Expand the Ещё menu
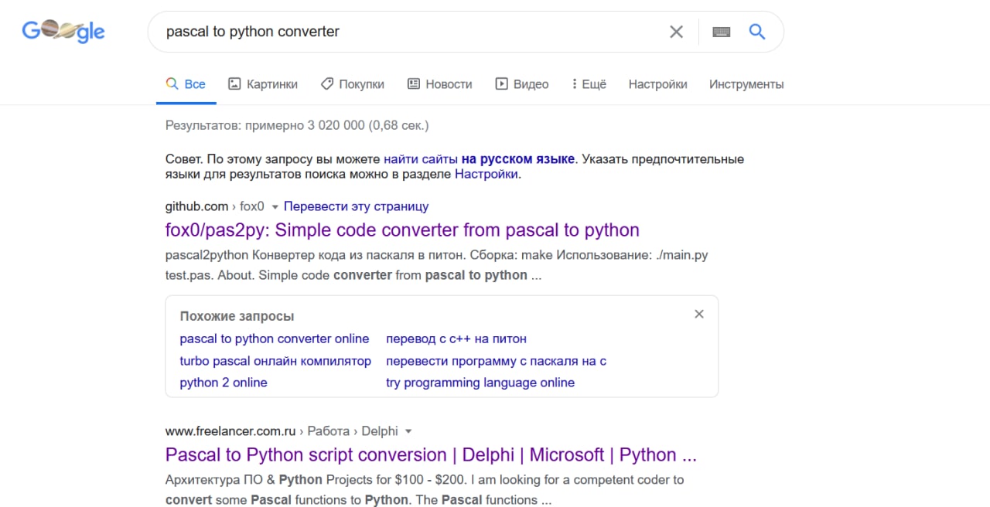Screen dimensions: 990x507 [589, 84]
